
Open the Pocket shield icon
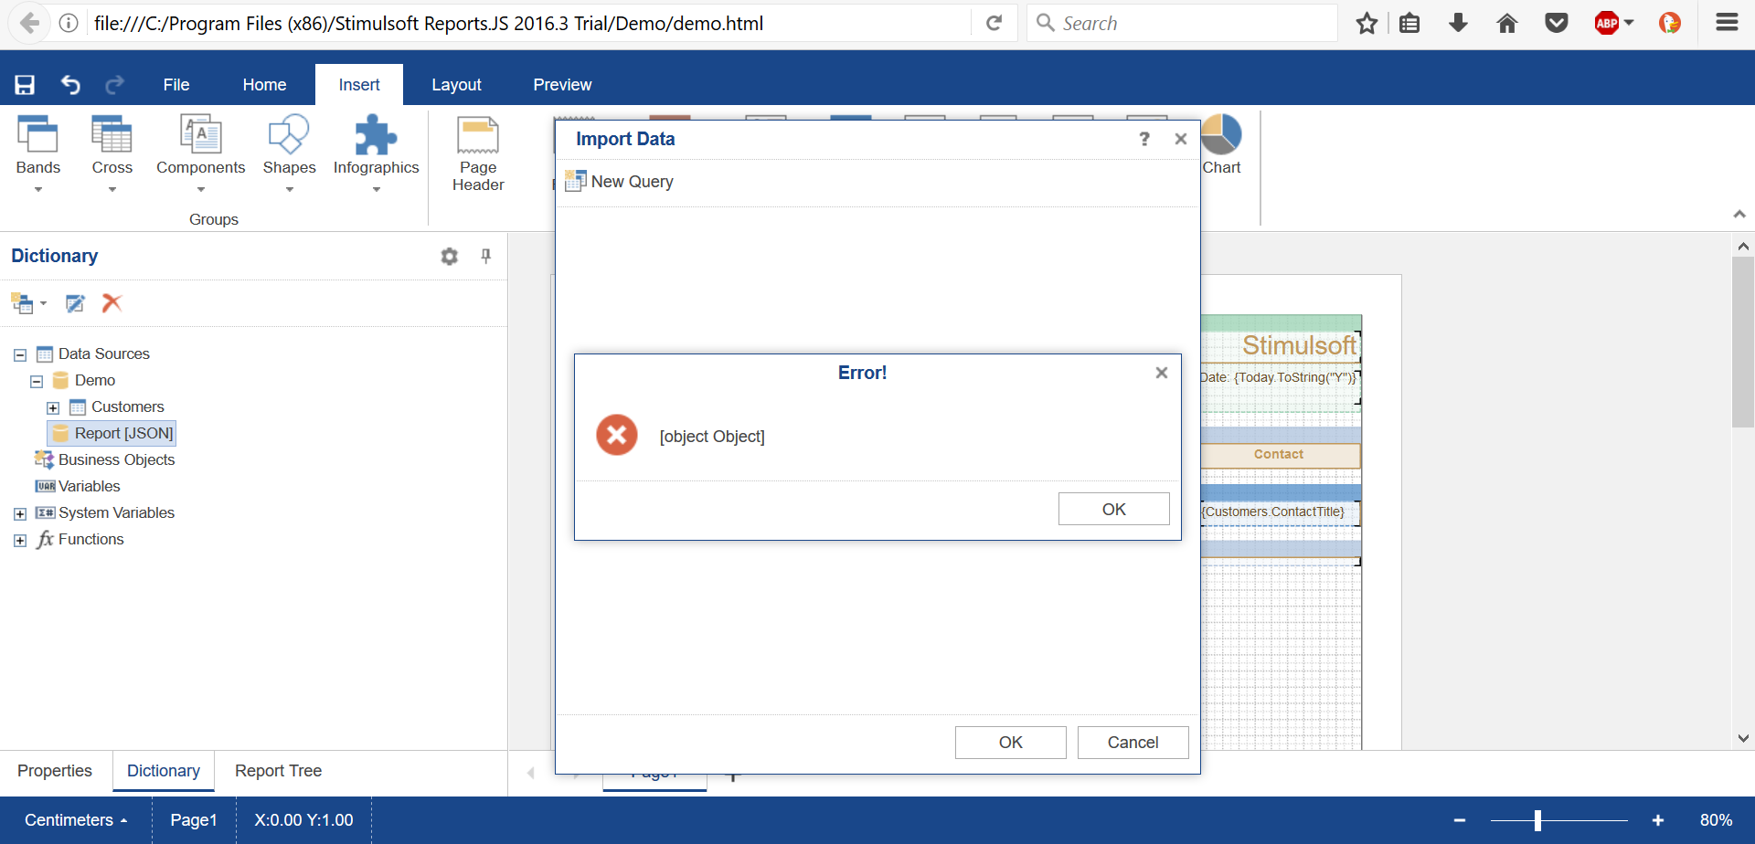(x=1557, y=24)
